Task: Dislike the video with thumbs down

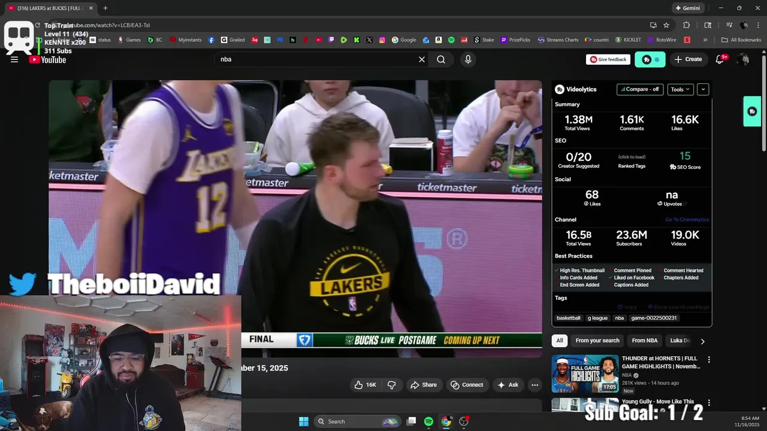Action: pyautogui.click(x=392, y=385)
